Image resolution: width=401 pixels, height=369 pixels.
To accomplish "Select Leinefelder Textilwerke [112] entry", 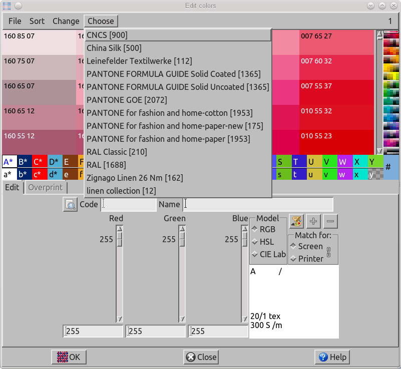I will pos(178,61).
